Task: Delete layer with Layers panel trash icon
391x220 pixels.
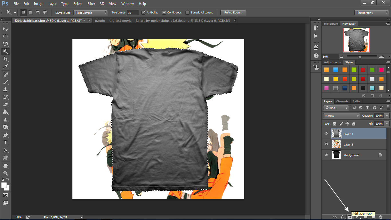Action: coord(381,217)
